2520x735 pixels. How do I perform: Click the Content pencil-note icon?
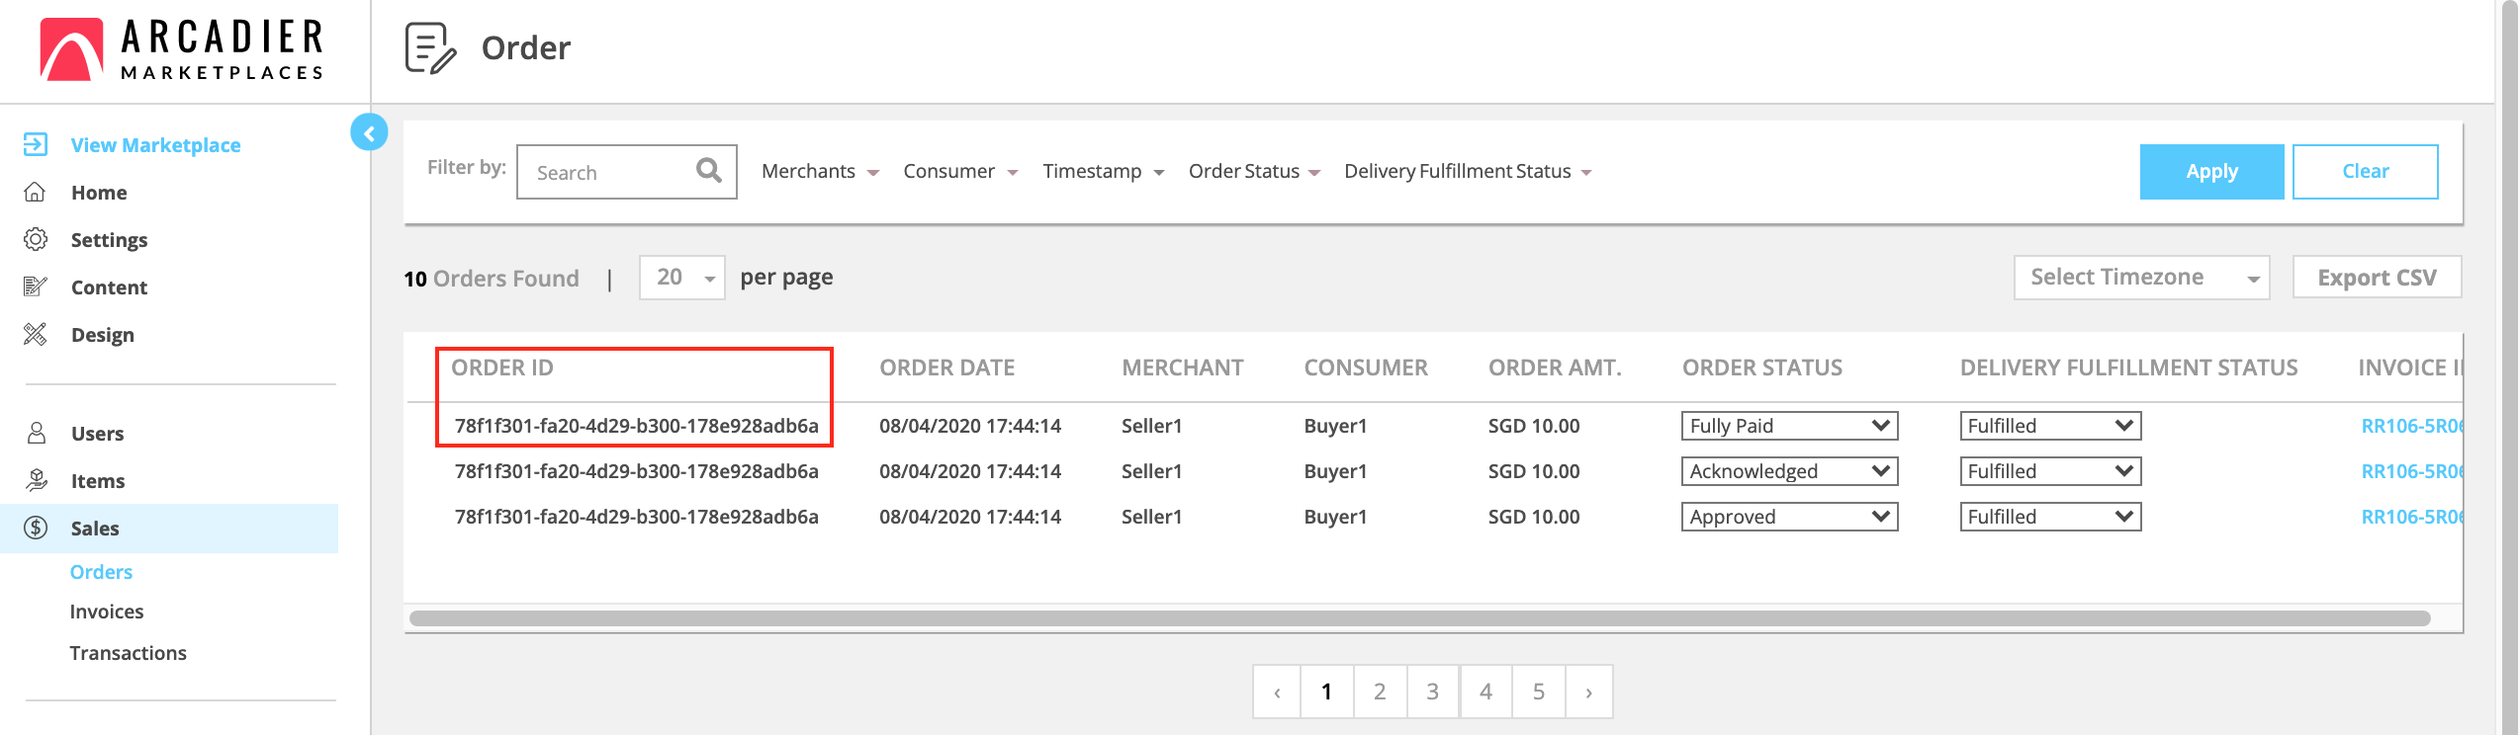coord(36,287)
